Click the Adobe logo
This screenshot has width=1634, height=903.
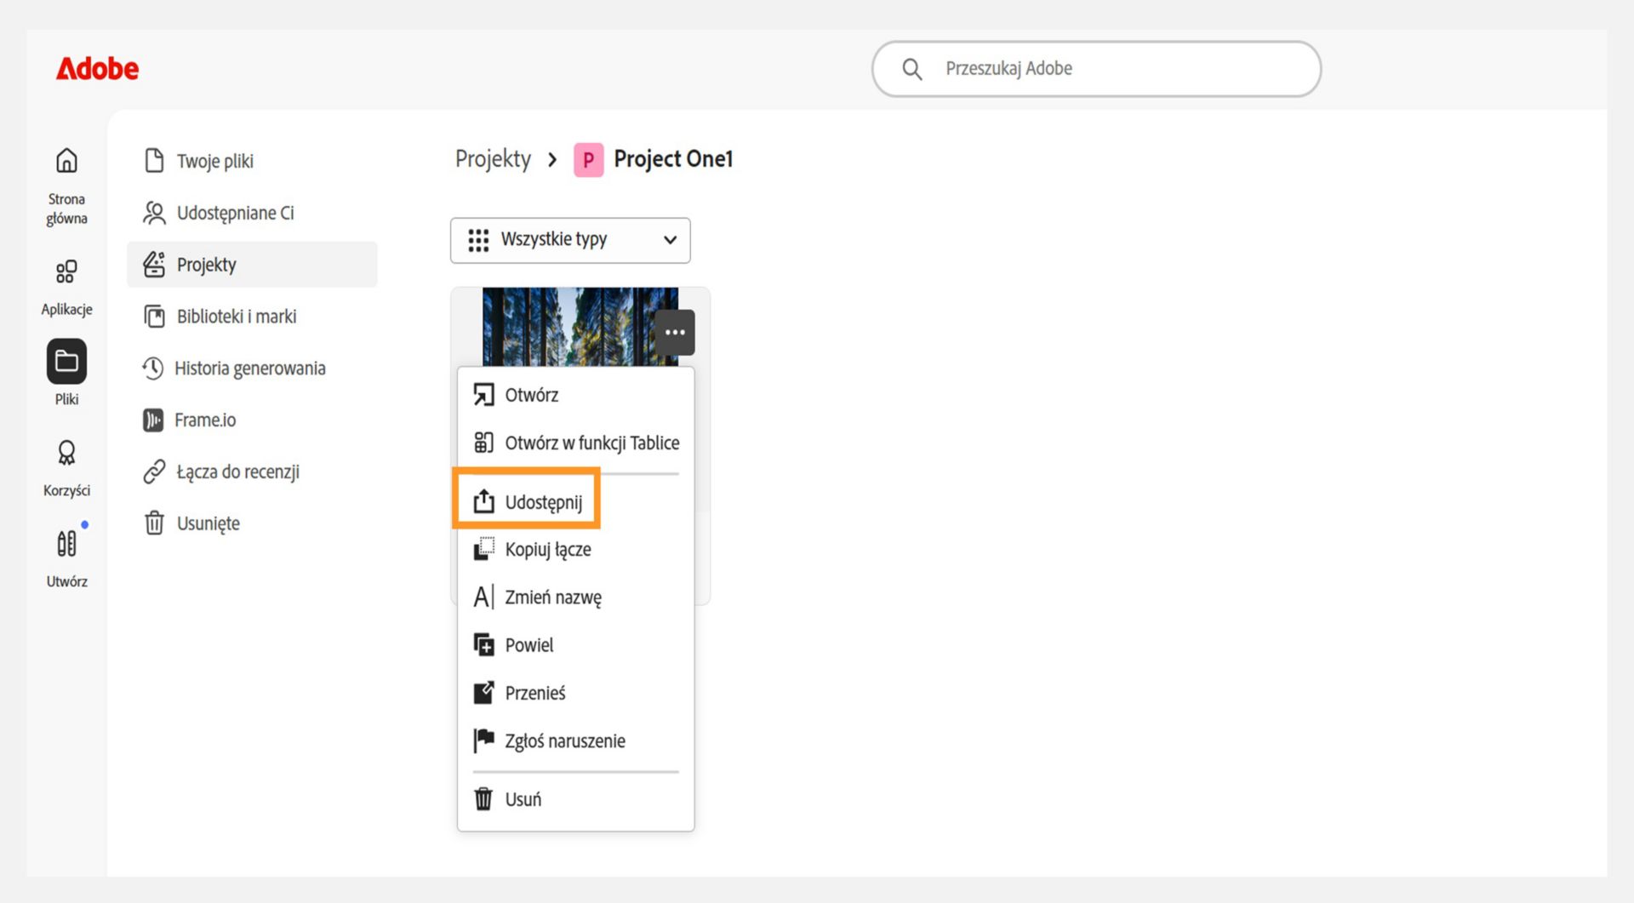(97, 68)
